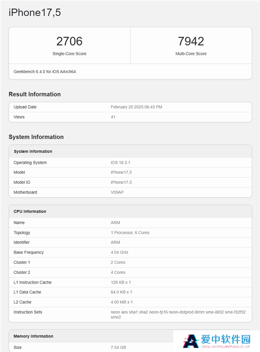The image size is (260, 352).
Task: Click the System Information table header
Action: pyautogui.click(x=33, y=151)
